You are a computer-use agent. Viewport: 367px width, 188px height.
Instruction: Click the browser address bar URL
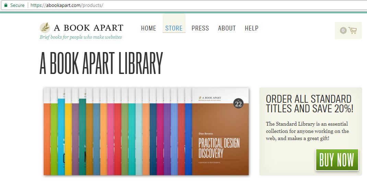coord(67,5)
